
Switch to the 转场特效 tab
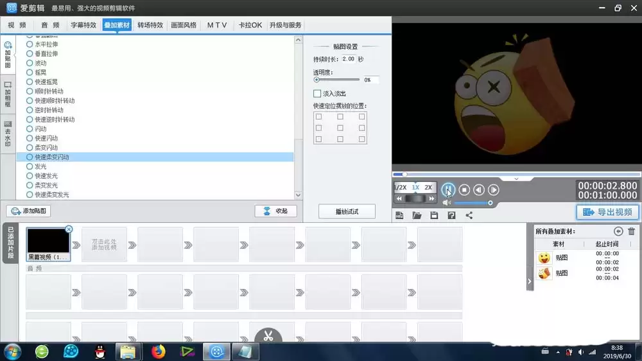[150, 25]
